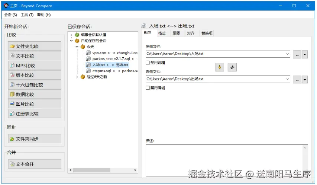Open the 帮助 (H) menu
Image resolution: width=317 pixels, height=185 pixels.
coord(44,15)
